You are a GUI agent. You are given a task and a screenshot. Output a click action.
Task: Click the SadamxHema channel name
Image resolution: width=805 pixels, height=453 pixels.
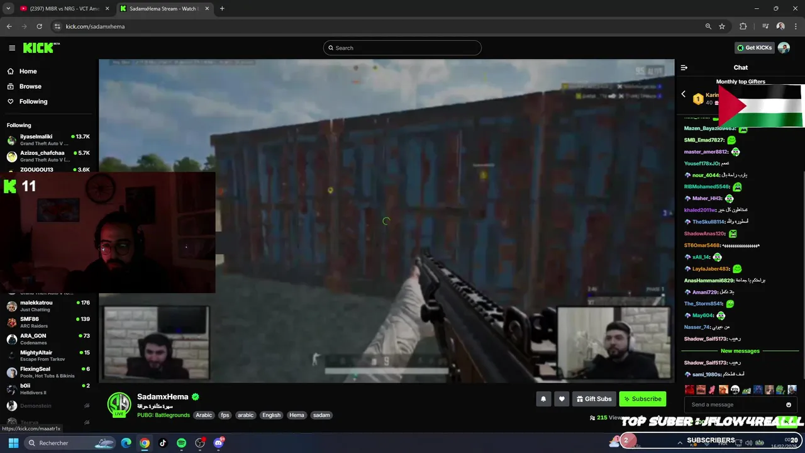pos(163,397)
